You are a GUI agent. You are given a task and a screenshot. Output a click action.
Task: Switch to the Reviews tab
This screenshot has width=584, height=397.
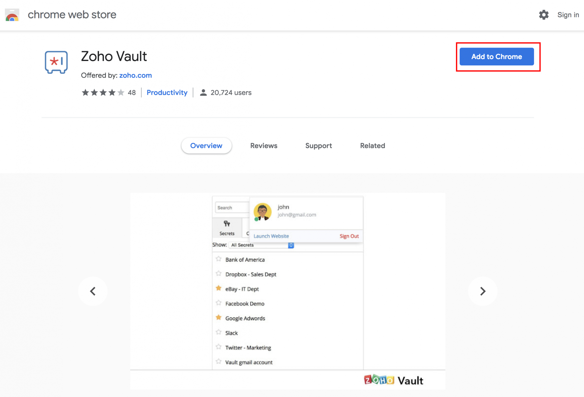point(263,146)
